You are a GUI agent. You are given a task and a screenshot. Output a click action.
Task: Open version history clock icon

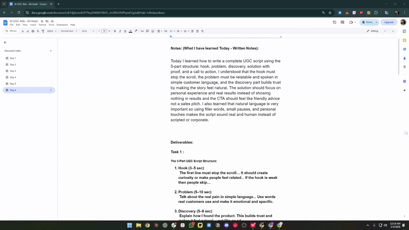(334, 22)
